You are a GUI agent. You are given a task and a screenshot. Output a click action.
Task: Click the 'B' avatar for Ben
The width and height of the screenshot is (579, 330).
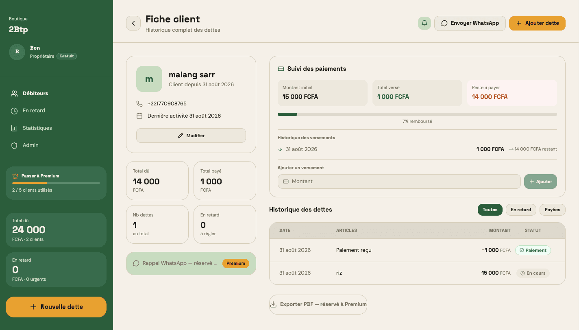click(x=17, y=52)
